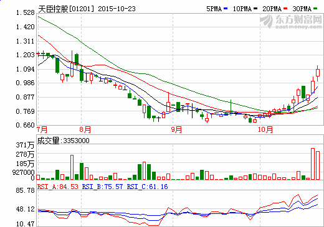Click the RSI_C:61.16 indicator value
Screen dimensions: 324x227
point(147,187)
